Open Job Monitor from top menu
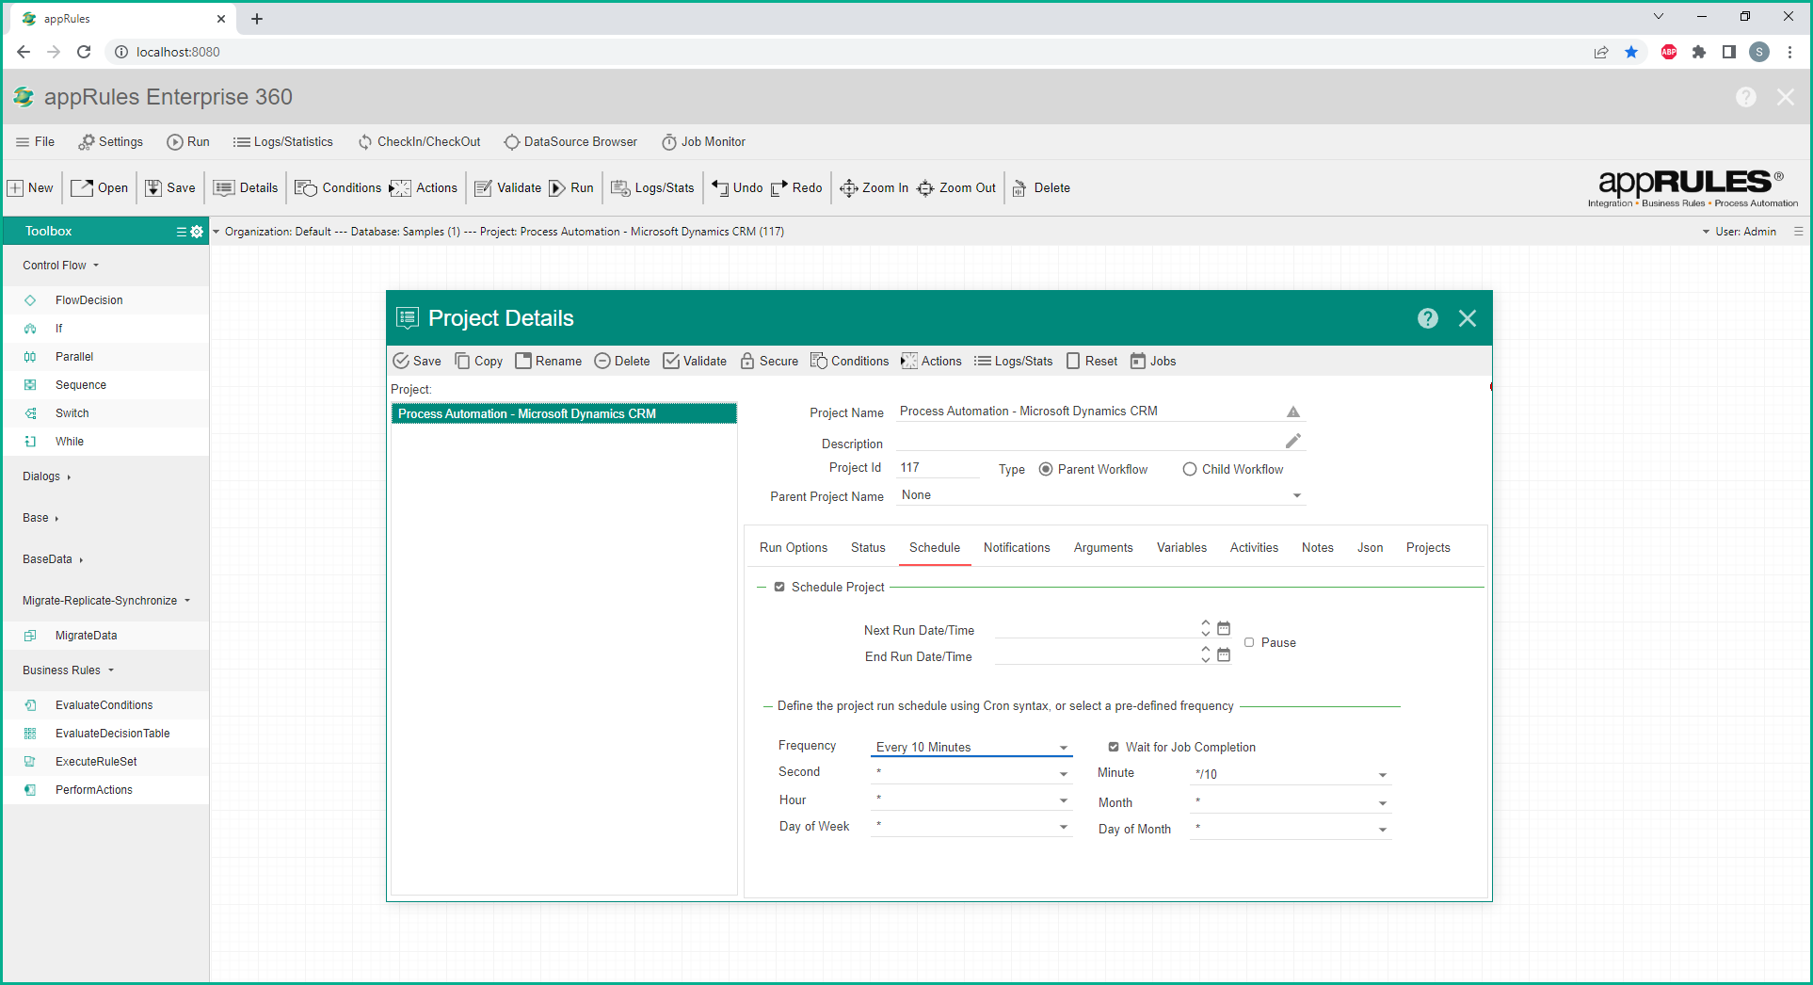Image resolution: width=1813 pixels, height=985 pixels. coord(703,142)
